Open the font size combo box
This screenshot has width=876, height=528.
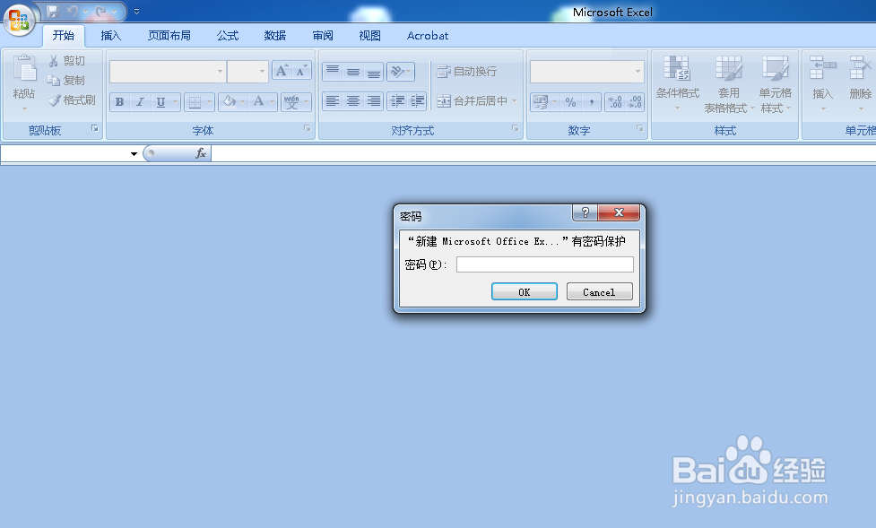(x=247, y=72)
